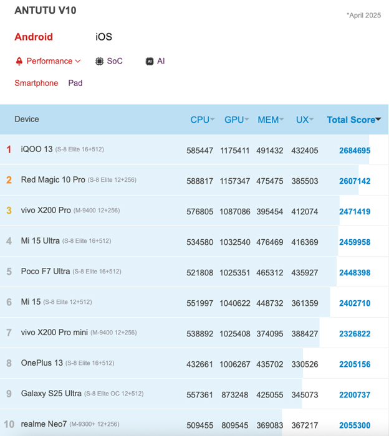Open the Performance ranking label
The width and height of the screenshot is (389, 436).
click(x=49, y=61)
